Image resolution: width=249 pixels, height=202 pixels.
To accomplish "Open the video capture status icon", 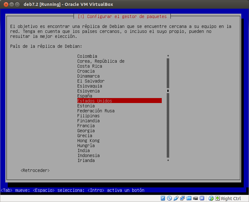I will coord(196,198).
